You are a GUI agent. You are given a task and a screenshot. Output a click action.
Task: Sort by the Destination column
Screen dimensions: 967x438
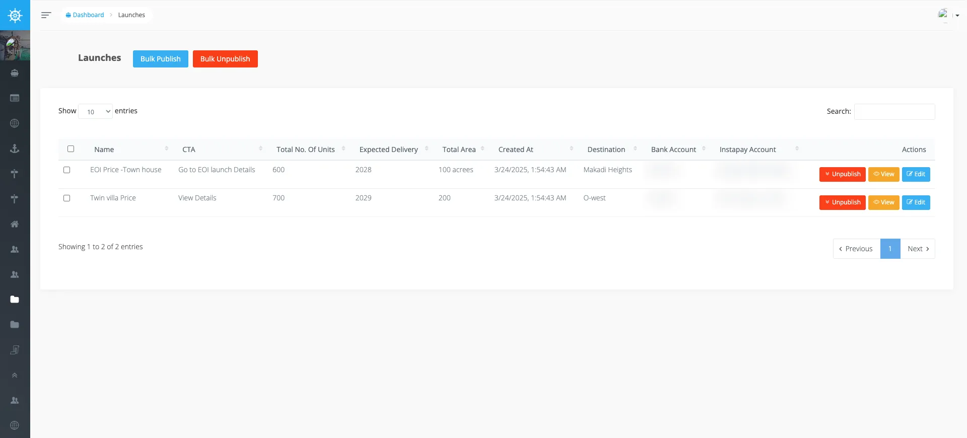(611, 150)
